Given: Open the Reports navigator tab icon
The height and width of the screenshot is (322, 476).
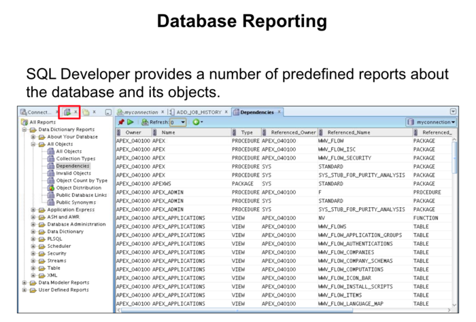Looking at the screenshot, I should tap(67, 112).
